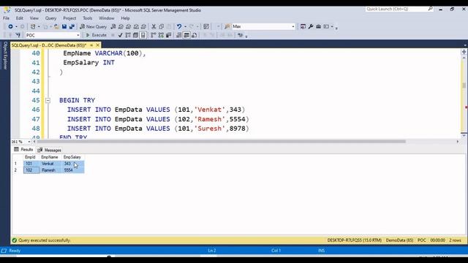
Task: Toggle the pin on the SQLQuery1.sql tab
Action: (x=91, y=45)
